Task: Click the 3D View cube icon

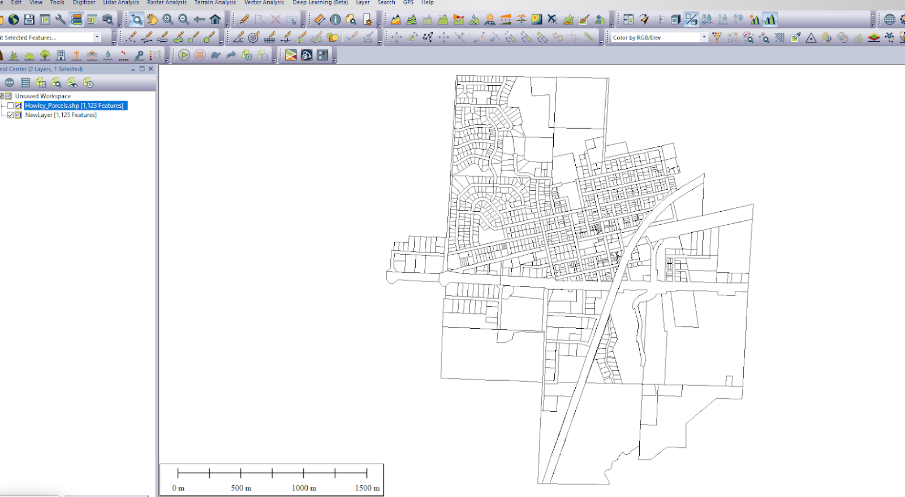Action: (675, 20)
